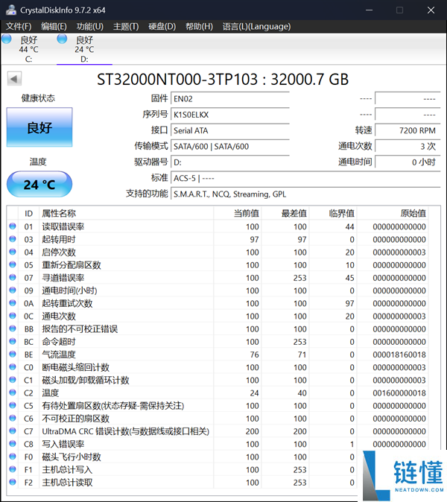Click status dot for 03 起转用时 row
447x502 pixels.
tap(13, 239)
